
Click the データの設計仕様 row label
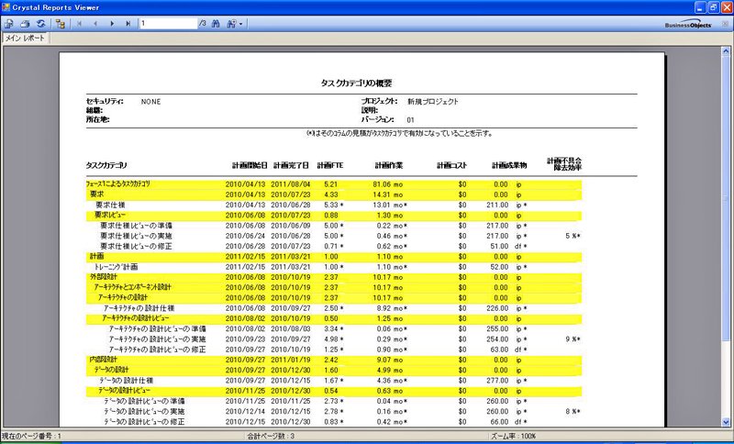[x=128, y=381]
